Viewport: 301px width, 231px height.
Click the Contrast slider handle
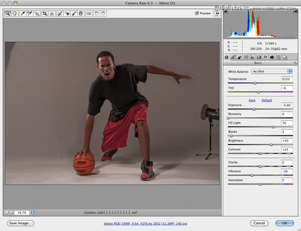(x=260, y=153)
